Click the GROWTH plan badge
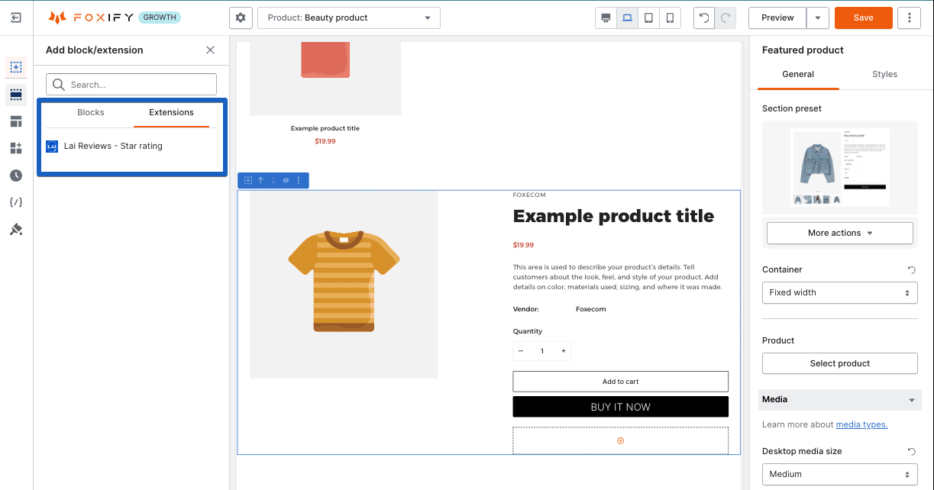Viewport: 934px width, 490px height. coord(160,18)
